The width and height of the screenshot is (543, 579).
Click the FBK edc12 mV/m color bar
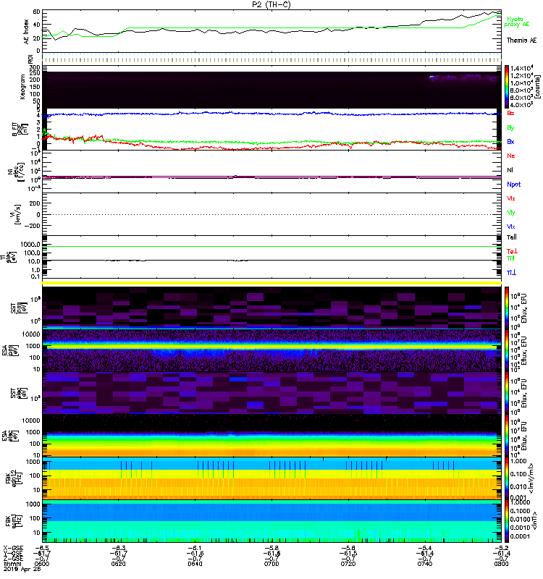(x=507, y=478)
